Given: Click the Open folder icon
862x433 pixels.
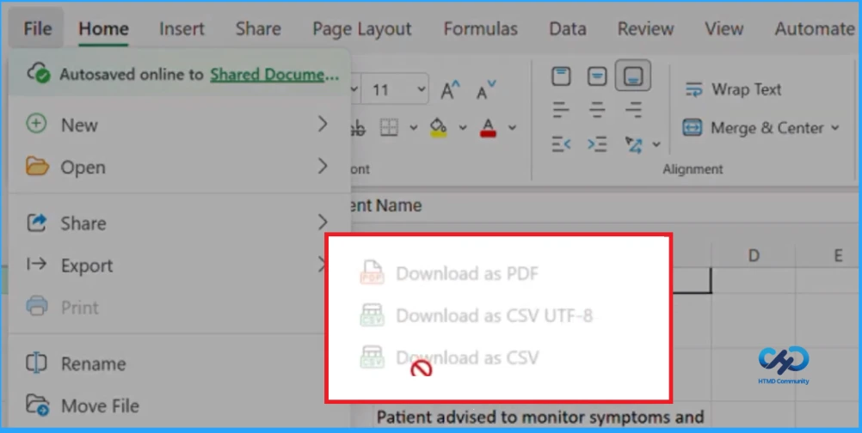Looking at the screenshot, I should point(37,166).
